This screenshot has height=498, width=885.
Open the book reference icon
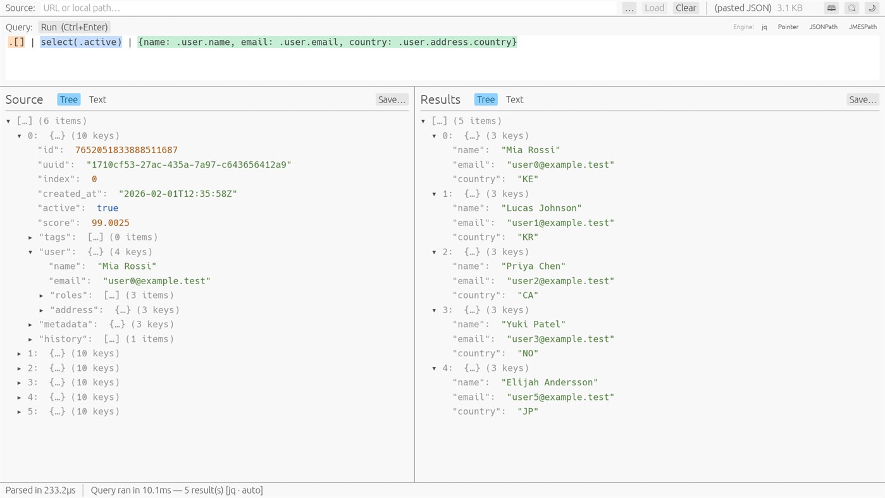pyautogui.click(x=831, y=8)
